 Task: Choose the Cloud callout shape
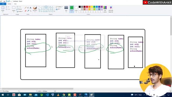click(53, 11)
